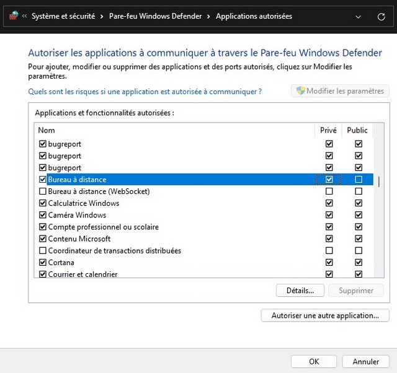
Task: Toggle Public for Calculatrice Windows
Action: pos(359,203)
